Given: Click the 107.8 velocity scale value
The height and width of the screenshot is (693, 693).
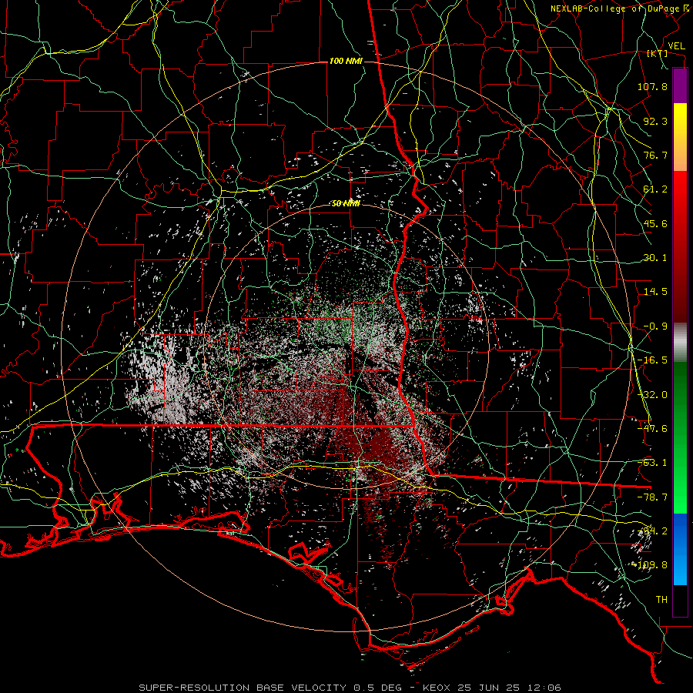Looking at the screenshot, I should click(652, 86).
